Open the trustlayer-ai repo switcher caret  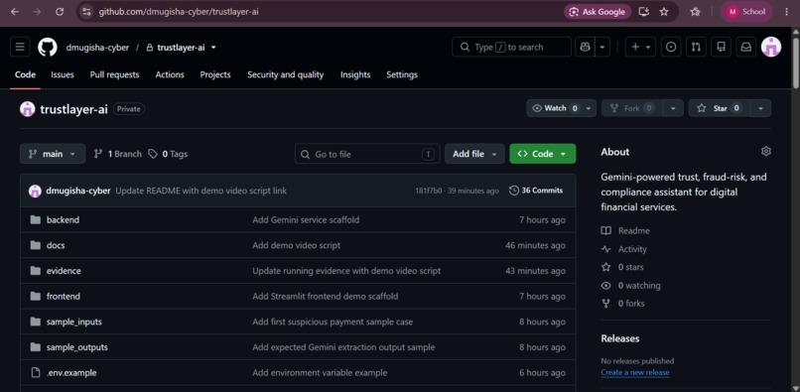(x=213, y=48)
